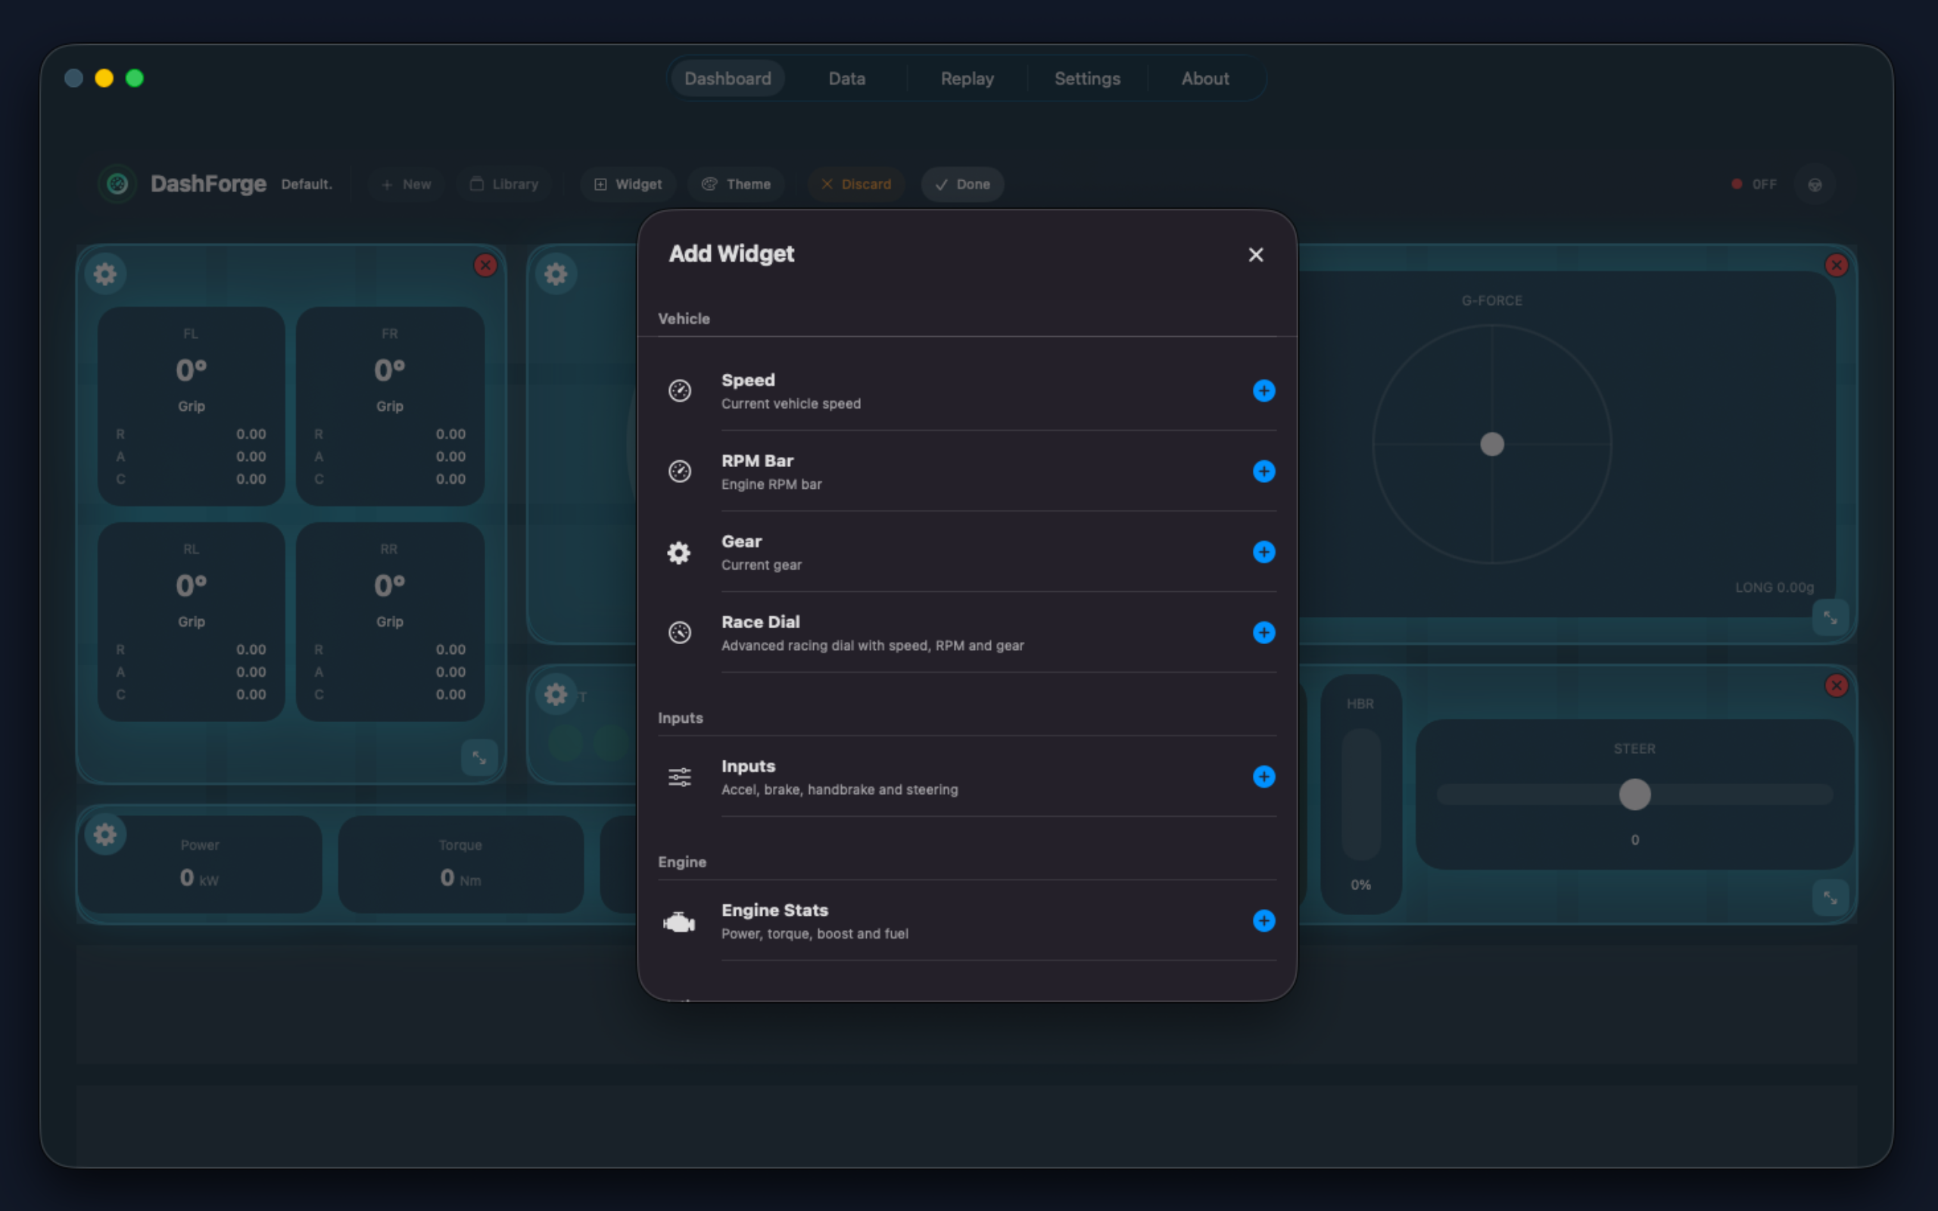This screenshot has height=1211, width=1938.
Task: Remove the G-Force widget
Action: [x=1837, y=265]
